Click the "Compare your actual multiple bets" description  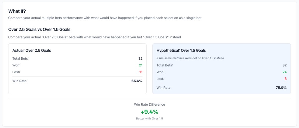point(105,18)
